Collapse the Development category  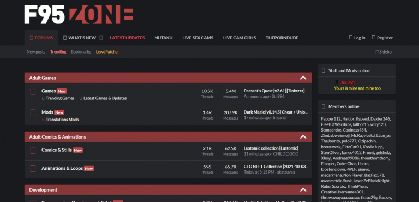(303, 189)
